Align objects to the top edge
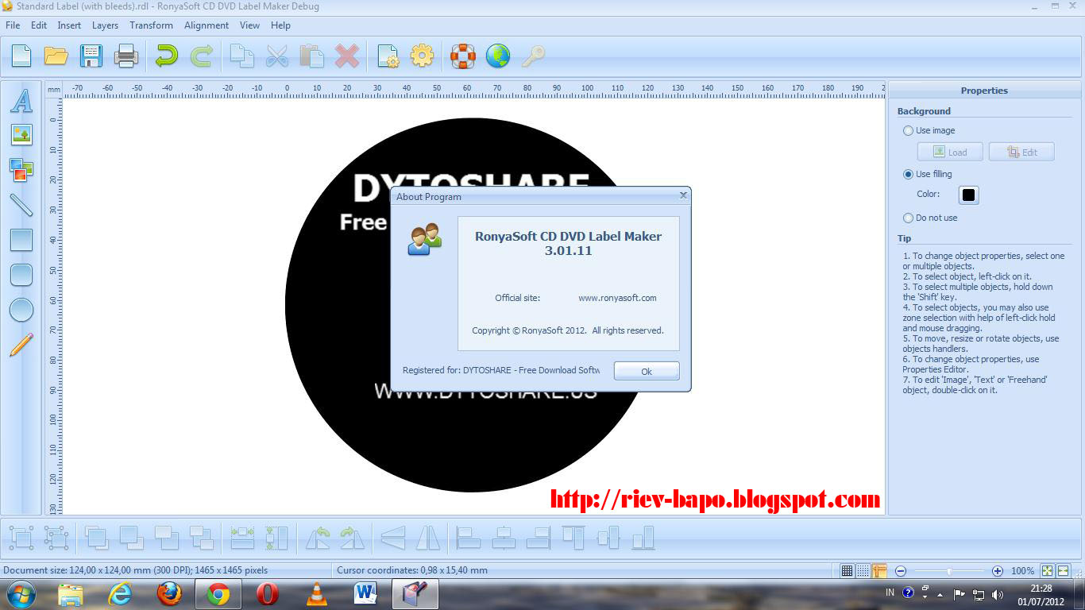Screen dimensions: 1085x610 click(x=573, y=538)
